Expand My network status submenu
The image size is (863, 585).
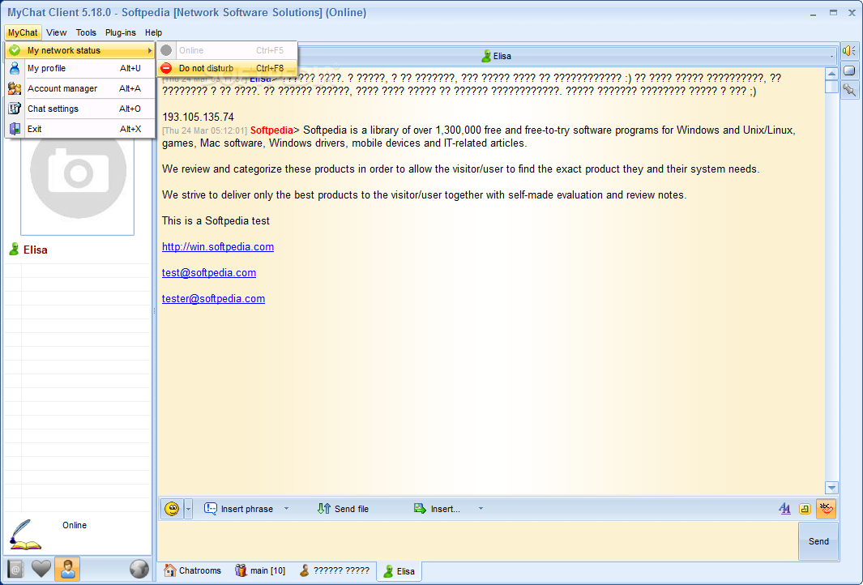coord(80,50)
